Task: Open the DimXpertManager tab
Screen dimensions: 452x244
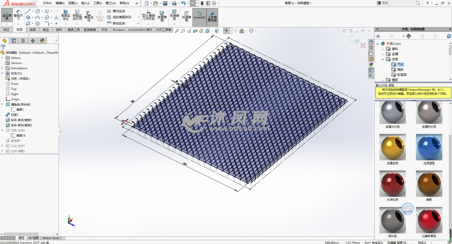Action: tap(33, 41)
